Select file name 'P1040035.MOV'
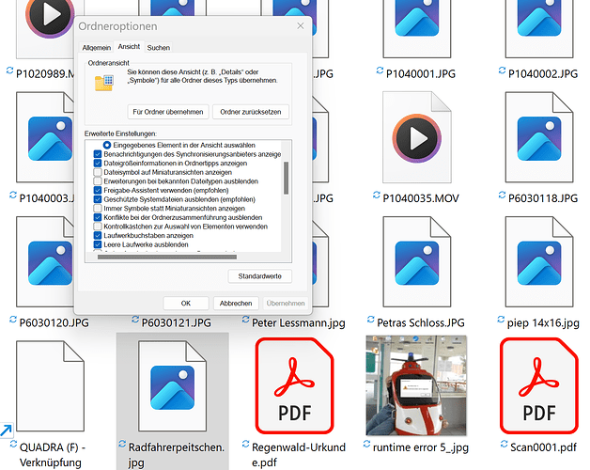Image resolution: width=590 pixels, height=470 pixels. (421, 198)
